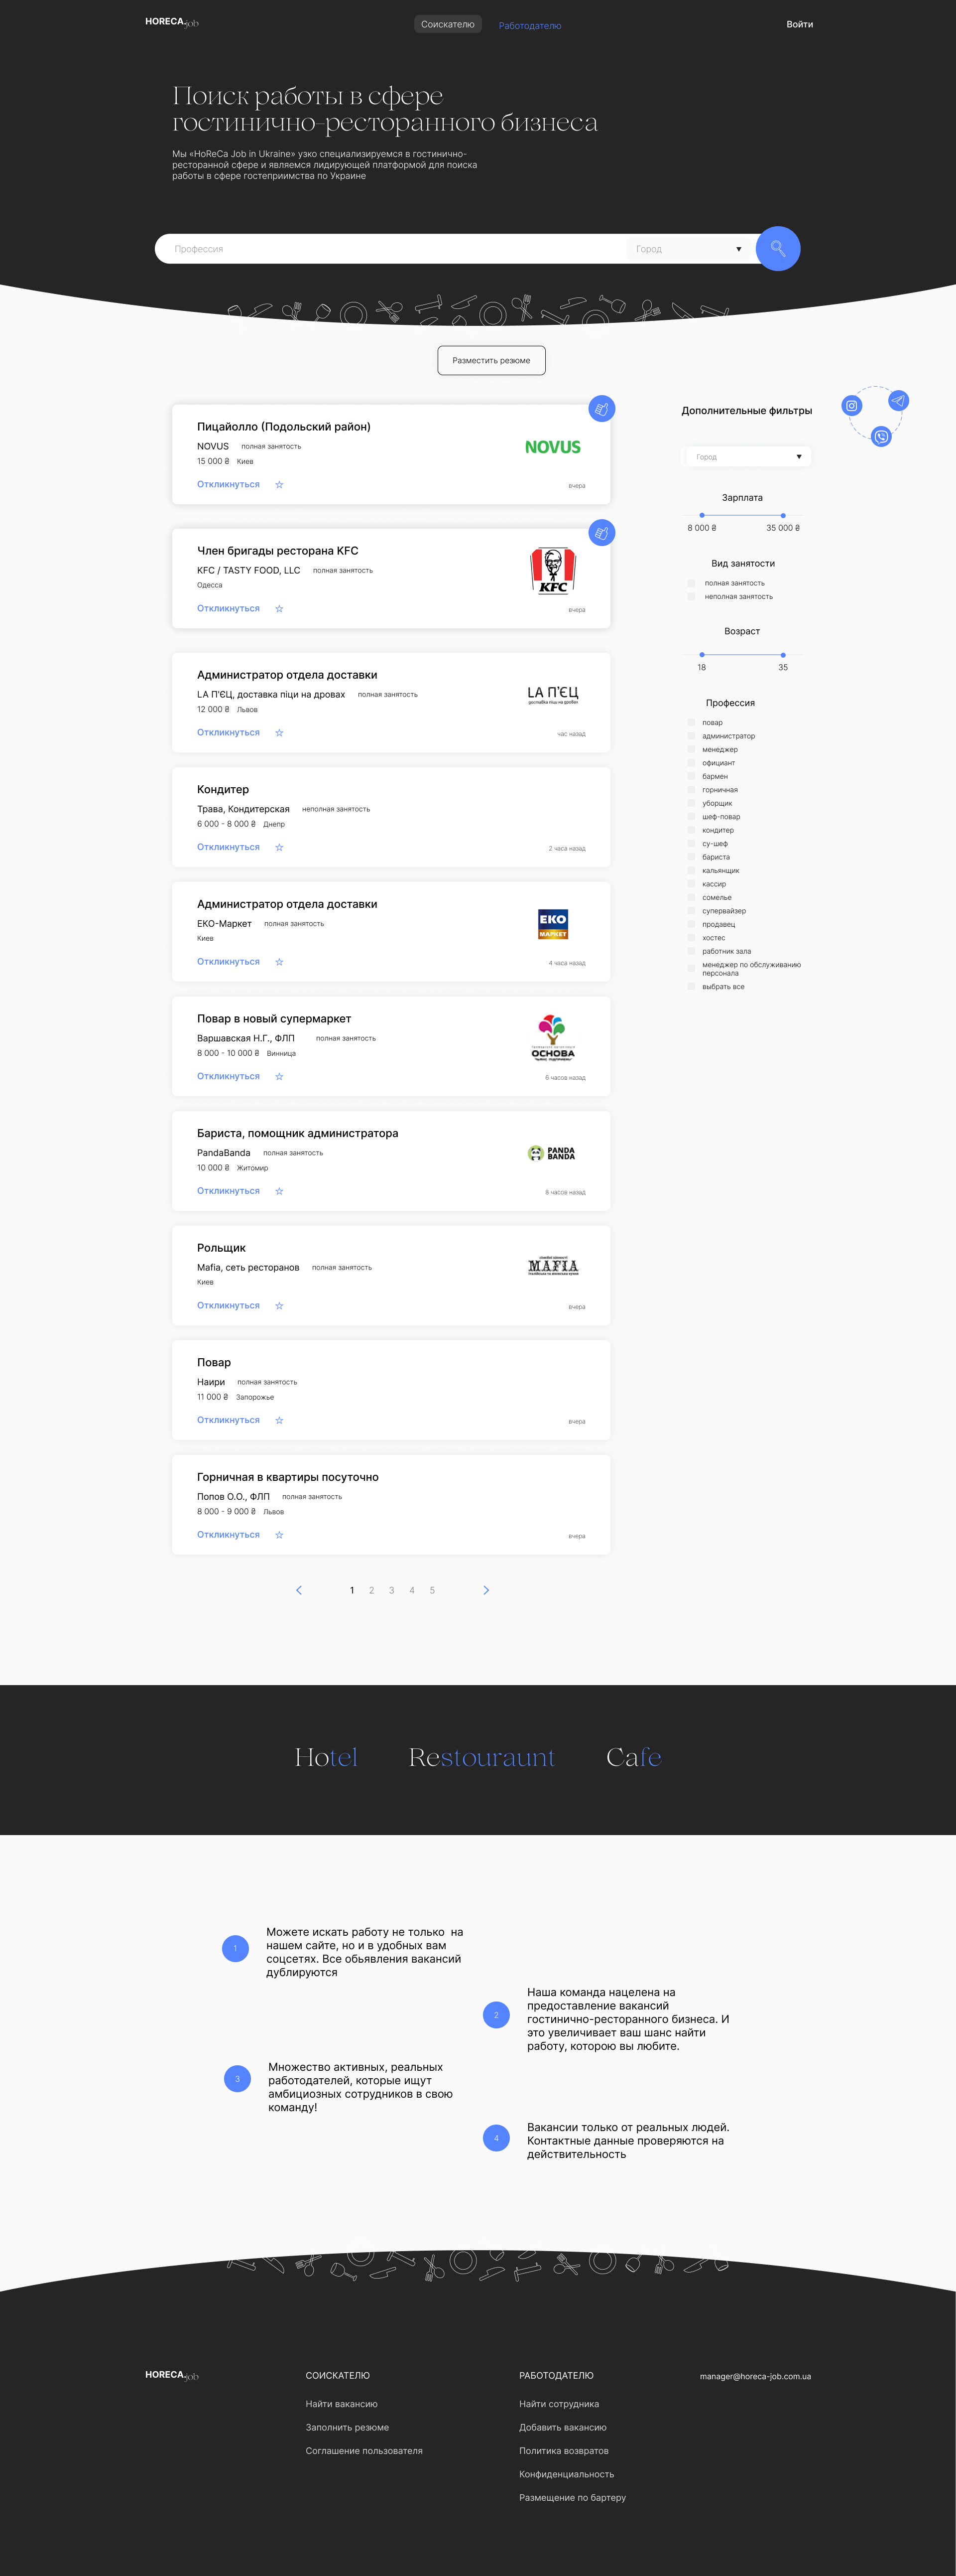Click the Panda Banda company logo
Screen dimensions: 956x2576
tap(551, 1153)
